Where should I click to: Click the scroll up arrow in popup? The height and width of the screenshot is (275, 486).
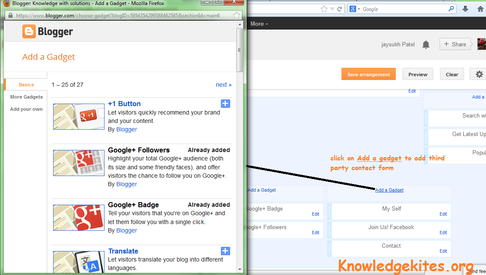point(239,24)
